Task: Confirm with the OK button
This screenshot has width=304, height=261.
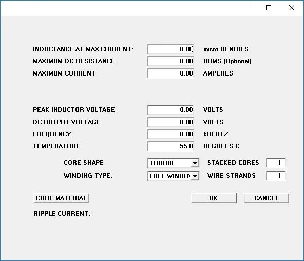Action: tap(214, 198)
